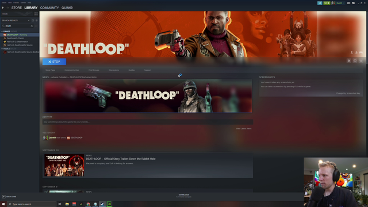Viewport: 368px width, 207px height.
Task: Open Support link
Action: pyautogui.click(x=148, y=70)
